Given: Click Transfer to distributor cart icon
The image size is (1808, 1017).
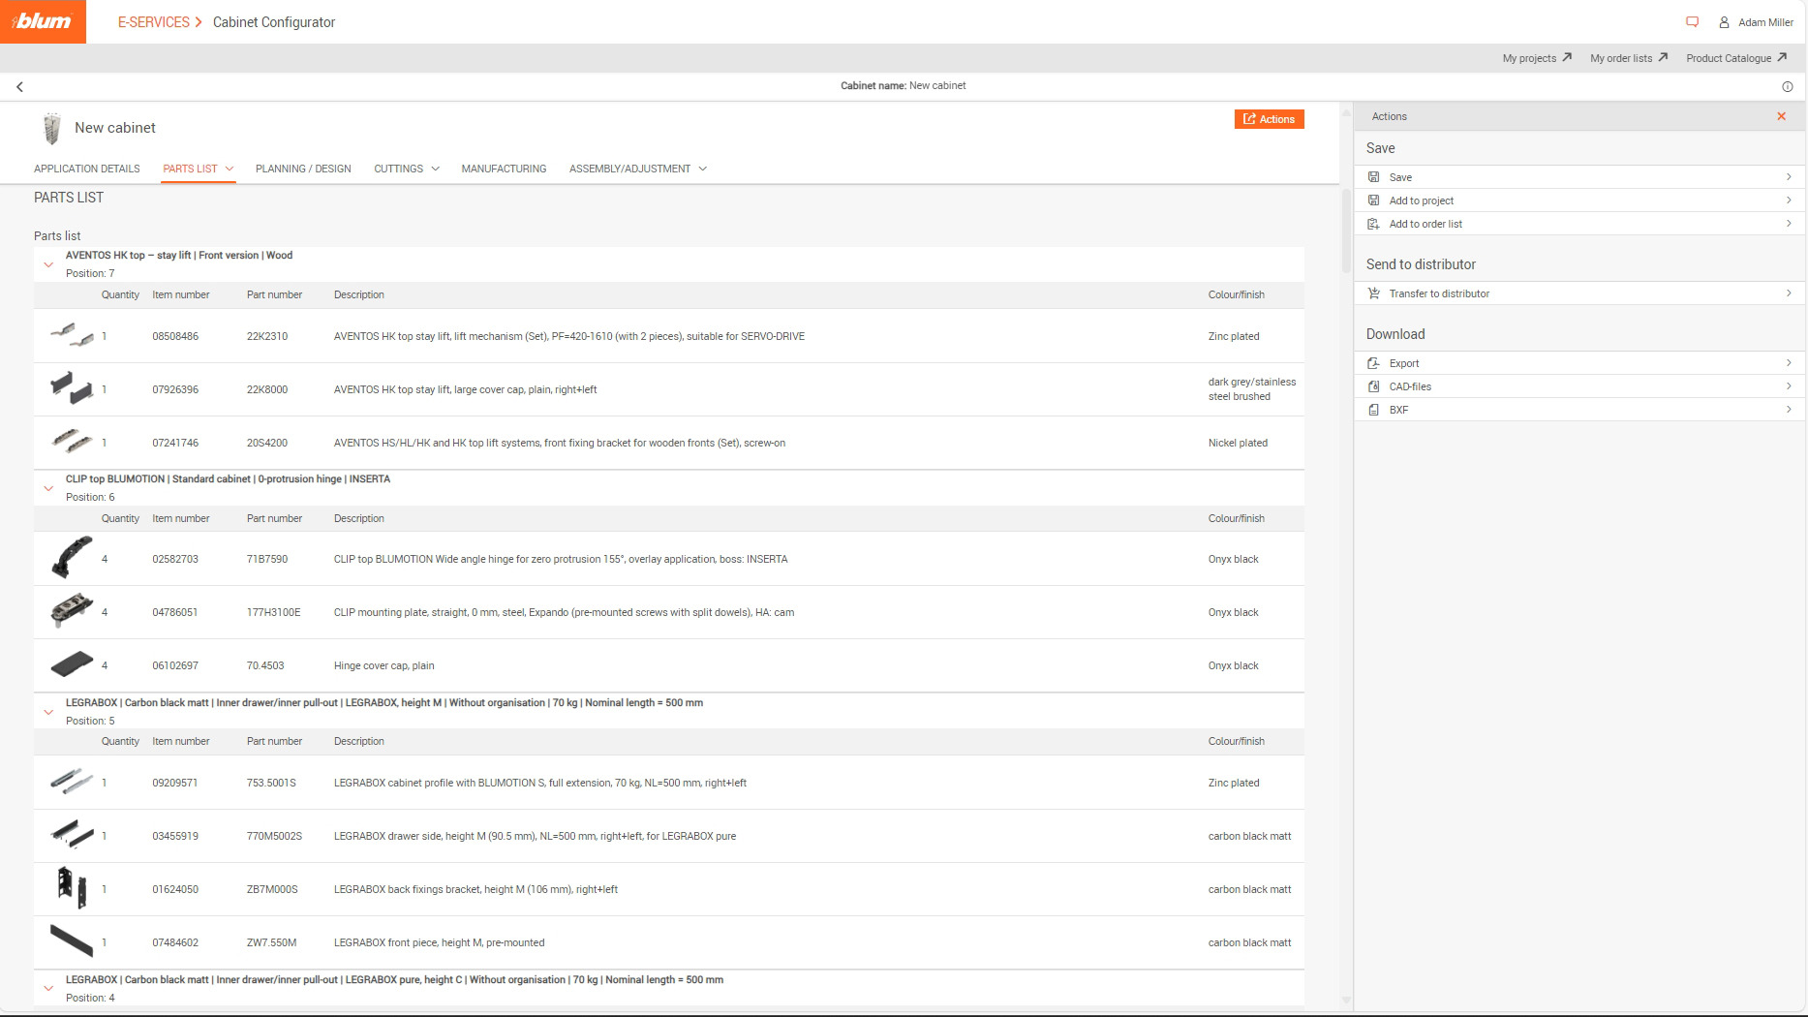Looking at the screenshot, I should pyautogui.click(x=1373, y=293).
